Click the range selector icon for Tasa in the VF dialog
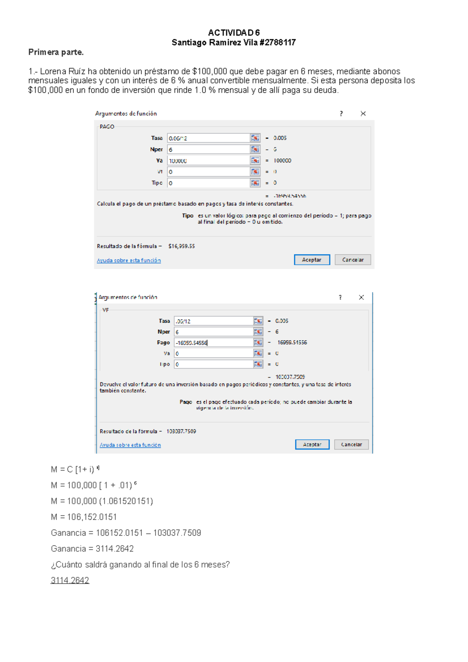 tap(258, 321)
